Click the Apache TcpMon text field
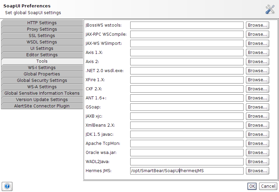 (187, 143)
